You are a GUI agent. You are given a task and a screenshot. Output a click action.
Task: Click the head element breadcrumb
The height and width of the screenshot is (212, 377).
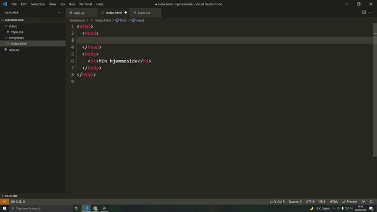[x=138, y=21]
